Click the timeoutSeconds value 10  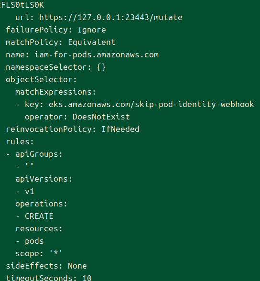tap(87, 278)
